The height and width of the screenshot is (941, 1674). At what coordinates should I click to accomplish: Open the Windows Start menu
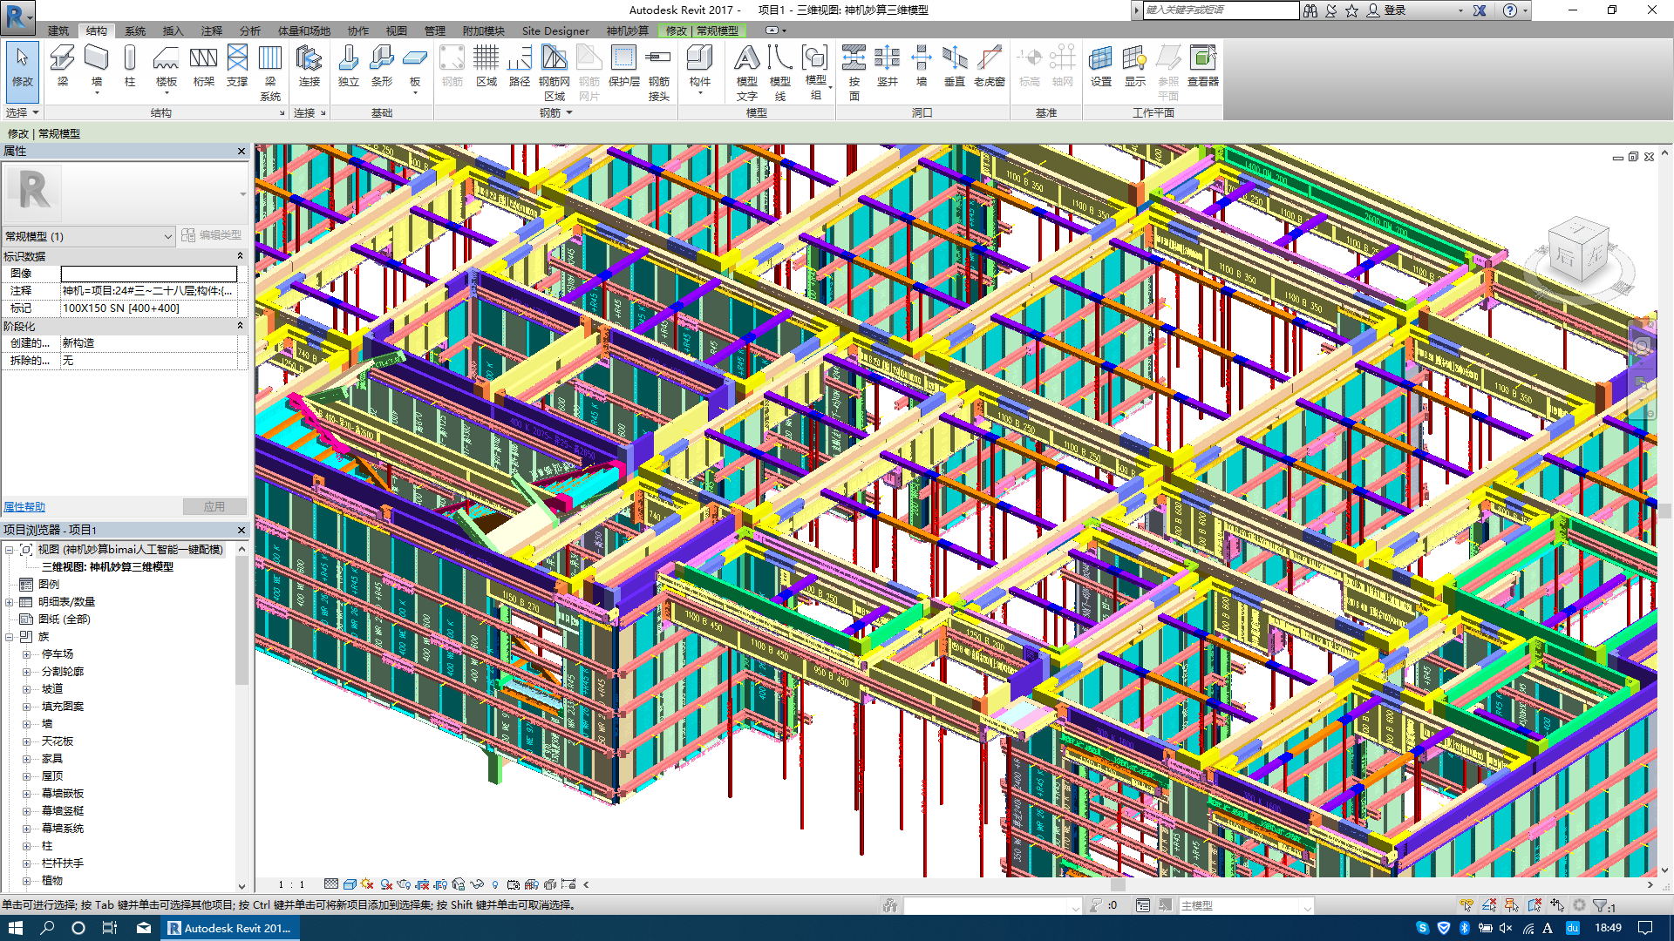point(16,928)
